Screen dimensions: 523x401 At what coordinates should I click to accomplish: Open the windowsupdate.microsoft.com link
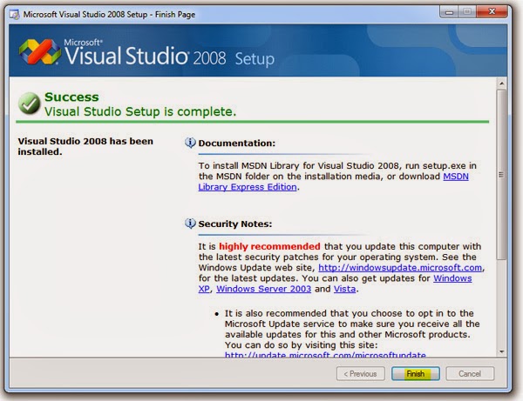point(400,268)
